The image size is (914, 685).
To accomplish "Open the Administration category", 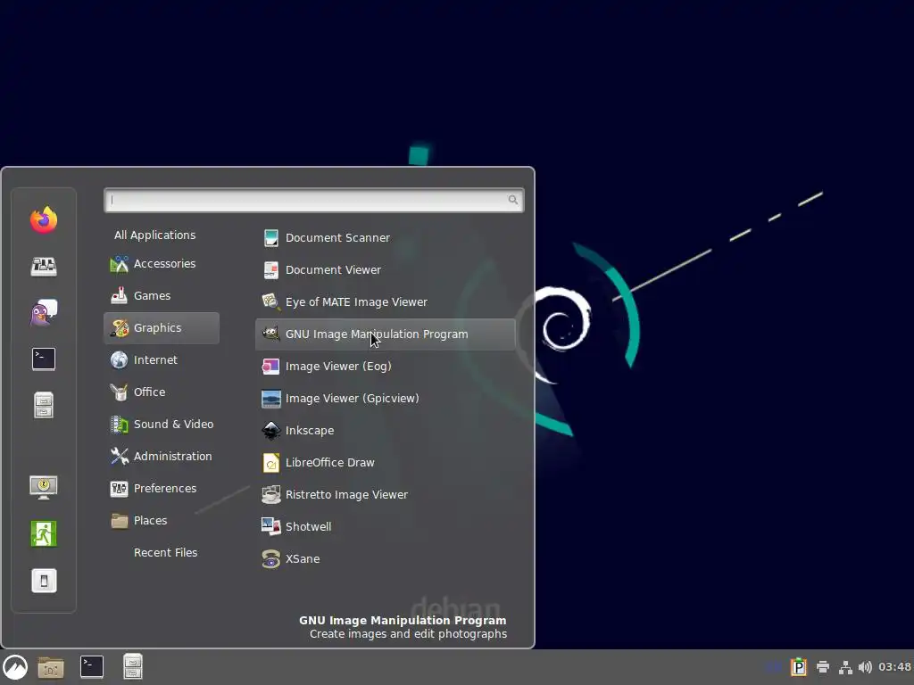I will point(162,456).
